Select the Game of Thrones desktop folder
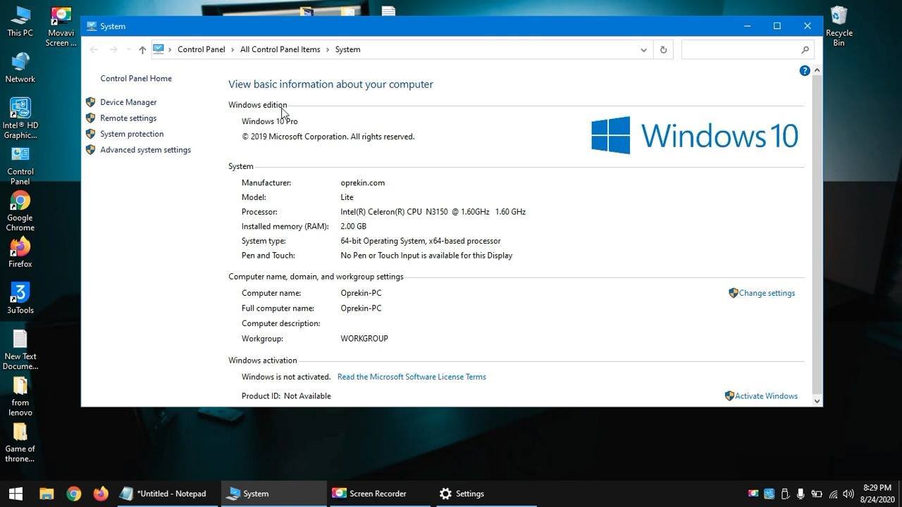The image size is (902, 507). (x=20, y=442)
